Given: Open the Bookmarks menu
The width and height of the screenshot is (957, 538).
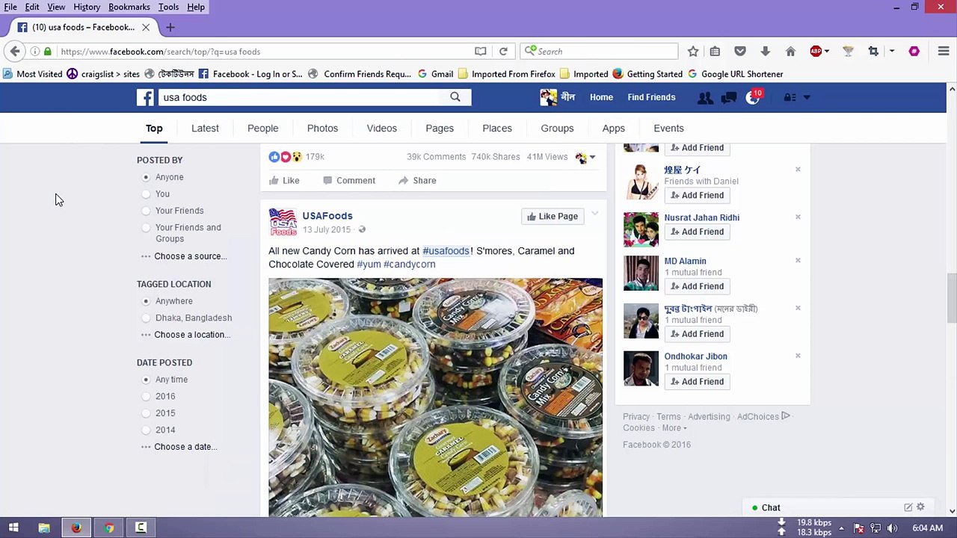Looking at the screenshot, I should tap(129, 7).
